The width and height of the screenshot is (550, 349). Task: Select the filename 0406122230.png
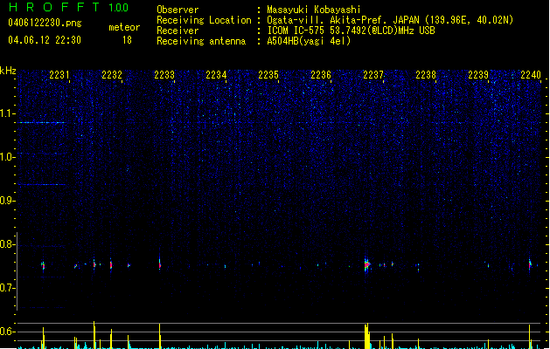pyautogui.click(x=45, y=24)
